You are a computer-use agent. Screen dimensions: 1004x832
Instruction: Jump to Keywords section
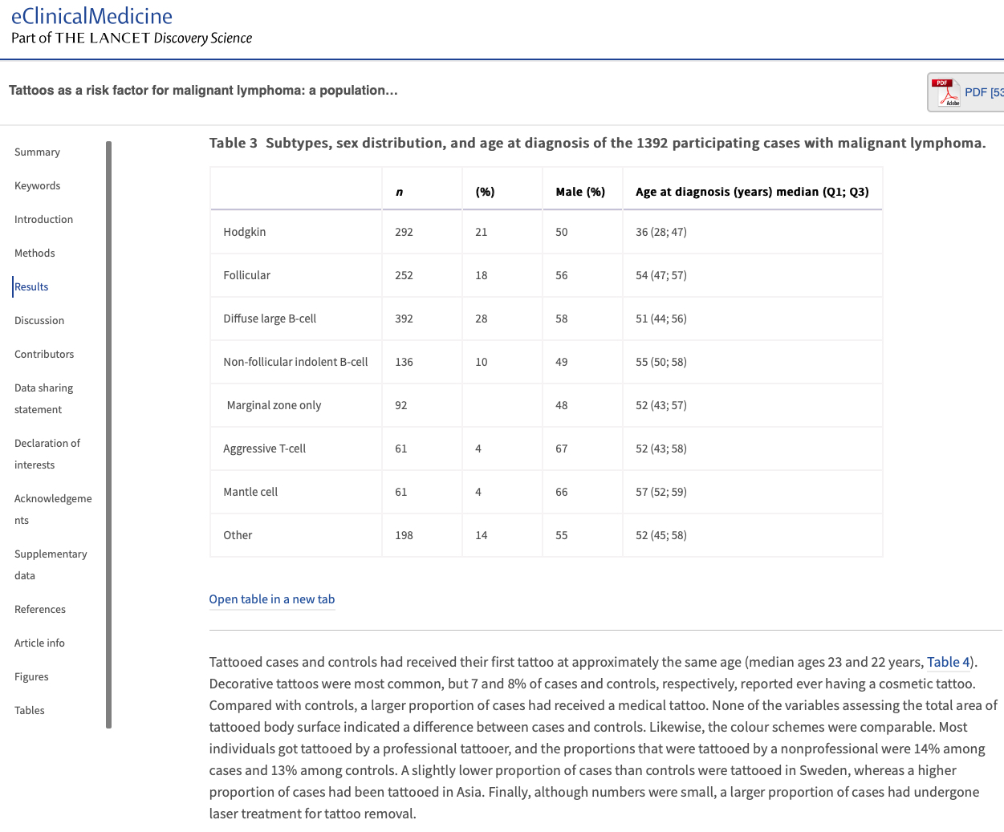(37, 185)
